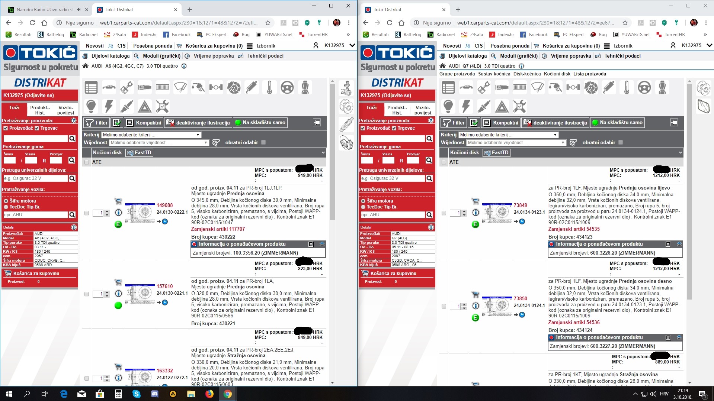
Task: Uncheck Trgovac checkbox in left window
Action: pos(37,128)
